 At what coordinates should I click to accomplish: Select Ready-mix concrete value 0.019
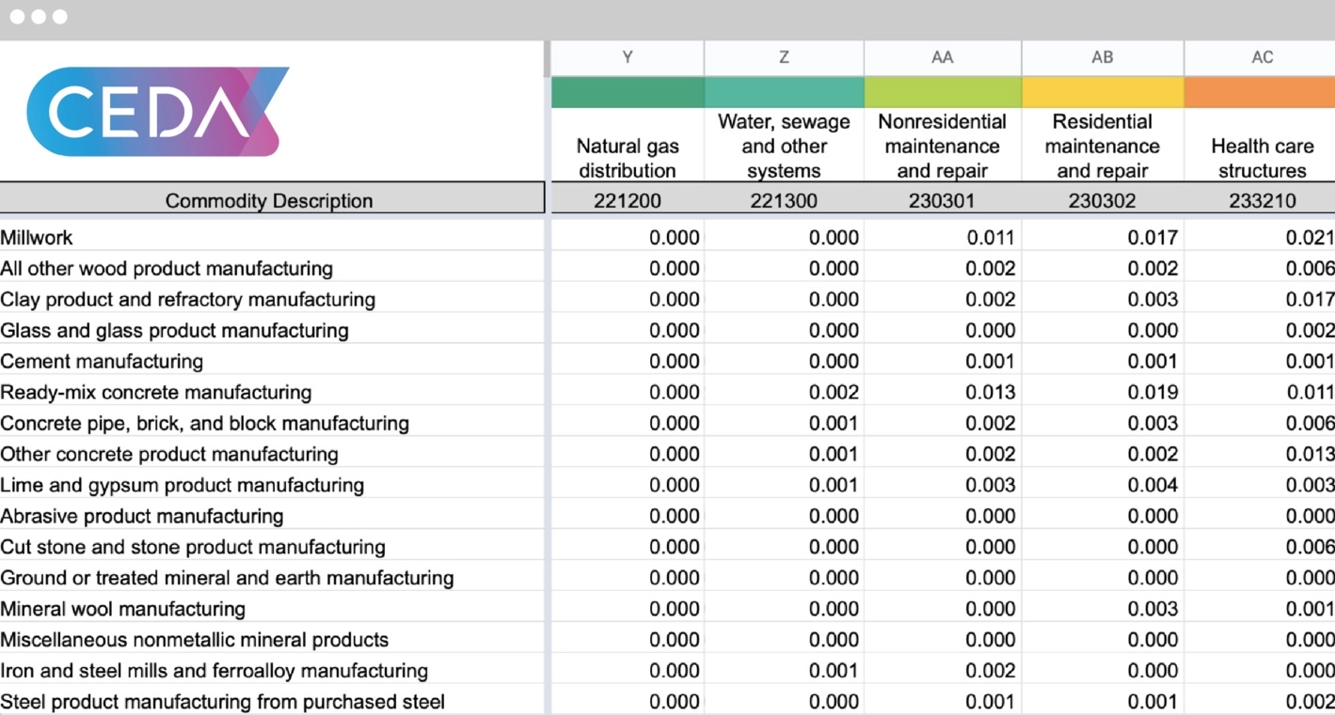[1152, 393]
